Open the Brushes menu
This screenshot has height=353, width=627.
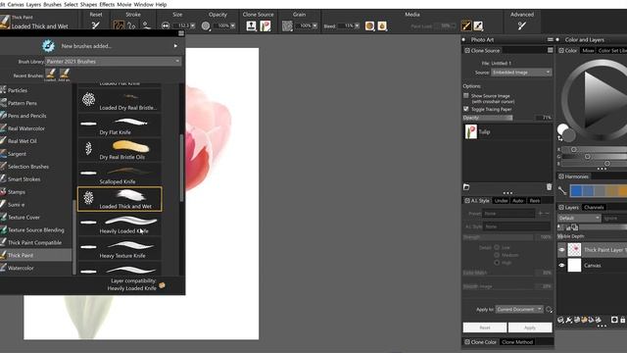pos(52,4)
